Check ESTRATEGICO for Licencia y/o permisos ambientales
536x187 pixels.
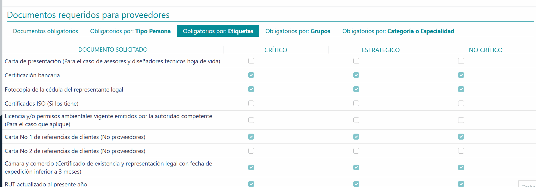[356, 120]
